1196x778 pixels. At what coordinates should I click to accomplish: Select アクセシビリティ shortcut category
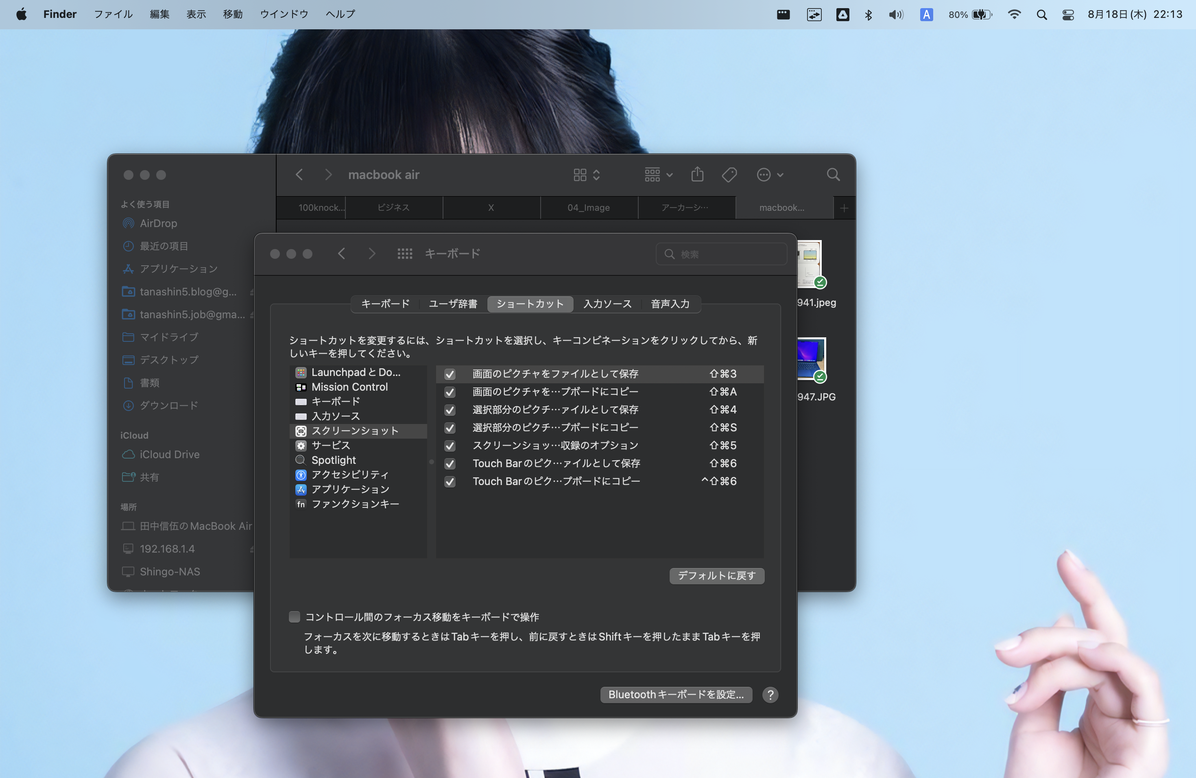point(358,474)
